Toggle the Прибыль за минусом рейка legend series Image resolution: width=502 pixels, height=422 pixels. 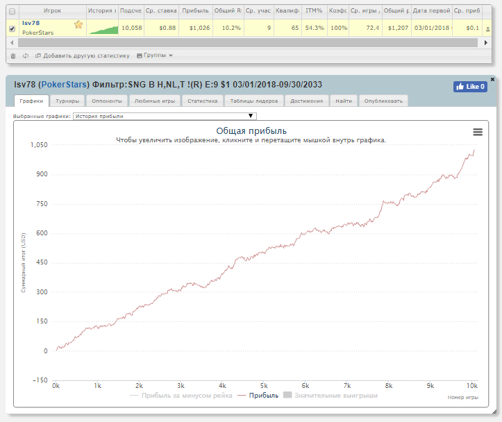click(181, 396)
